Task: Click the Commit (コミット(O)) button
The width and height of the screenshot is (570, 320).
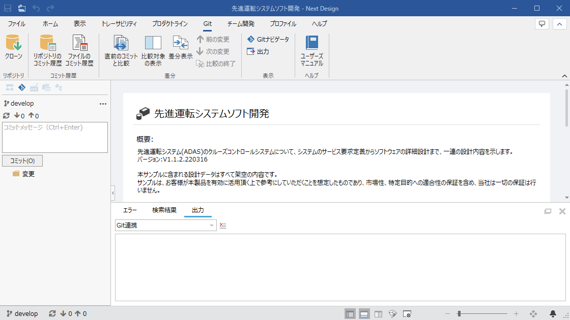Action: (x=22, y=161)
